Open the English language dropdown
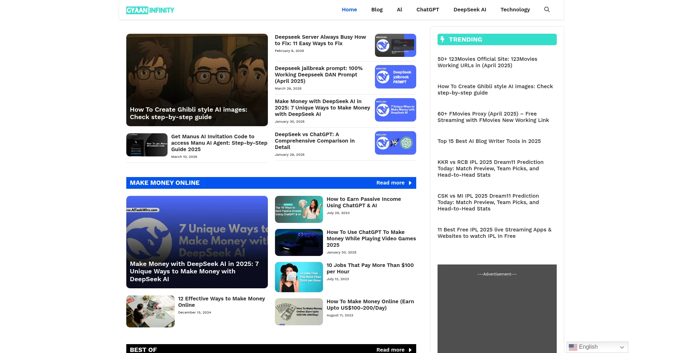Image resolution: width=683 pixels, height=353 pixels. (597, 347)
